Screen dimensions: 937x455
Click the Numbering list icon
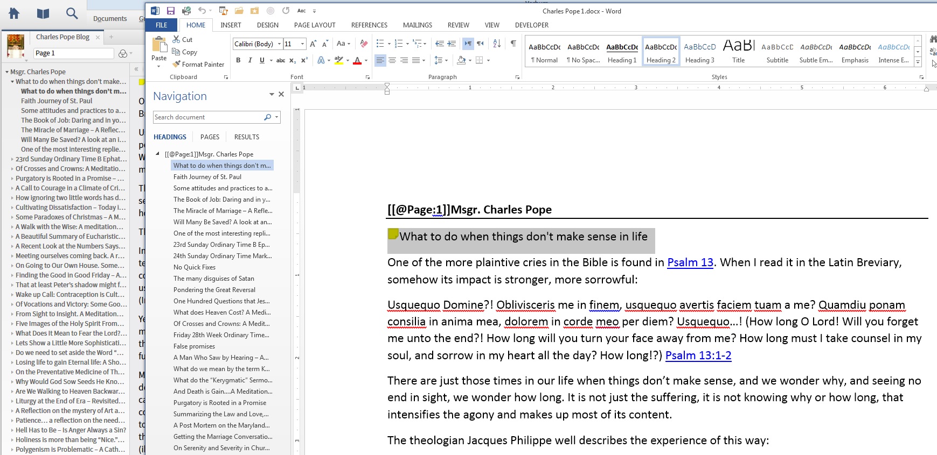tap(399, 44)
